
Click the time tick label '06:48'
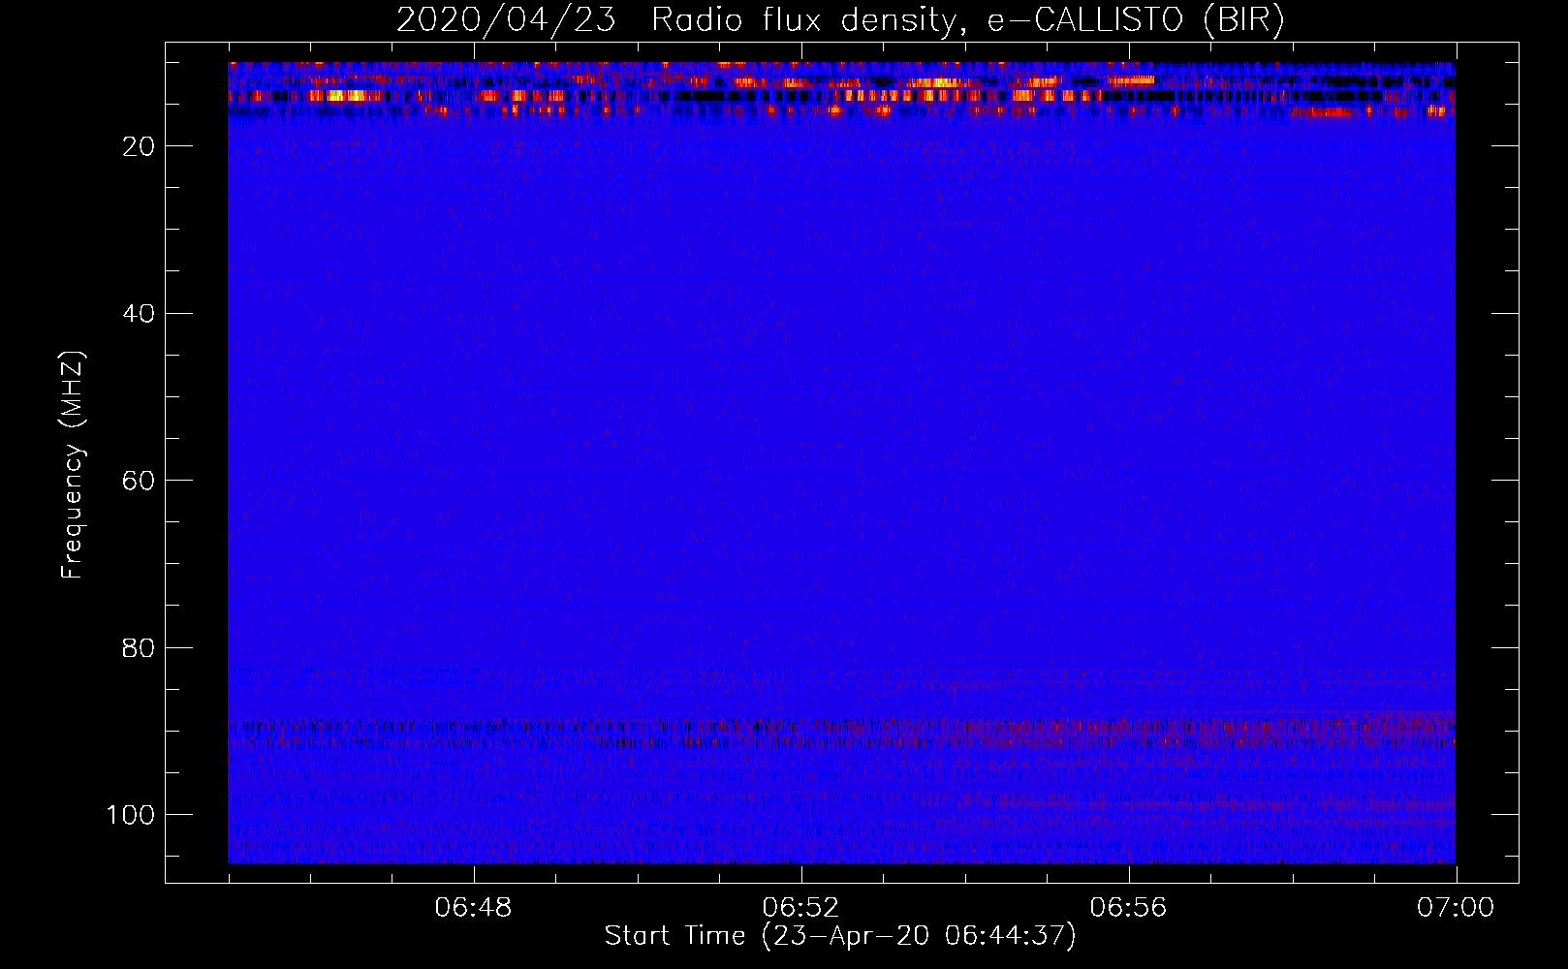pos(473,908)
